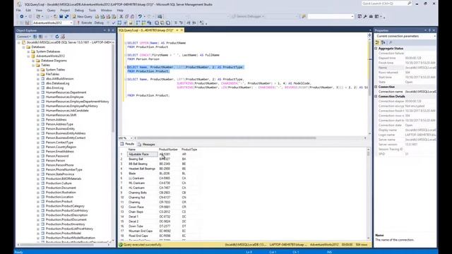Expand the Person.Address table node

click(38, 119)
